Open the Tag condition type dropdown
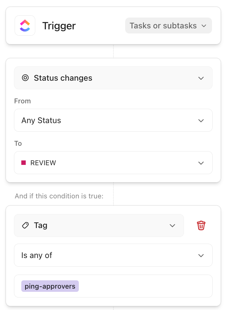This screenshot has height=310, width=225. tap(99, 225)
